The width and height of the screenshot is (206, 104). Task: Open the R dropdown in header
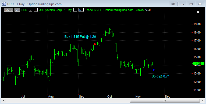pos(81,10)
